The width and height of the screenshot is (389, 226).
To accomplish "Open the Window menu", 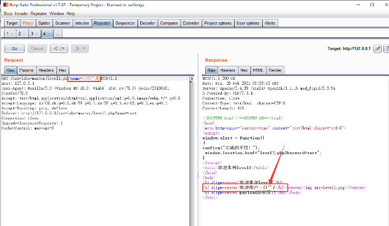I will 57,13.
